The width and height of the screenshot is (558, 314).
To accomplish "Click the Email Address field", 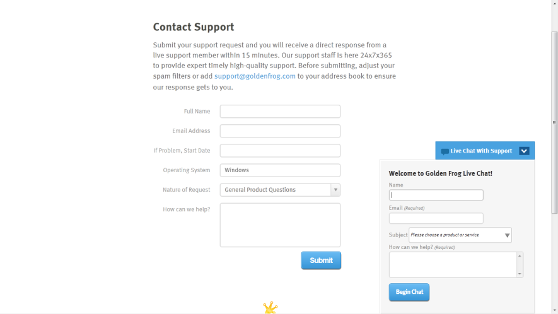I will pyautogui.click(x=280, y=131).
